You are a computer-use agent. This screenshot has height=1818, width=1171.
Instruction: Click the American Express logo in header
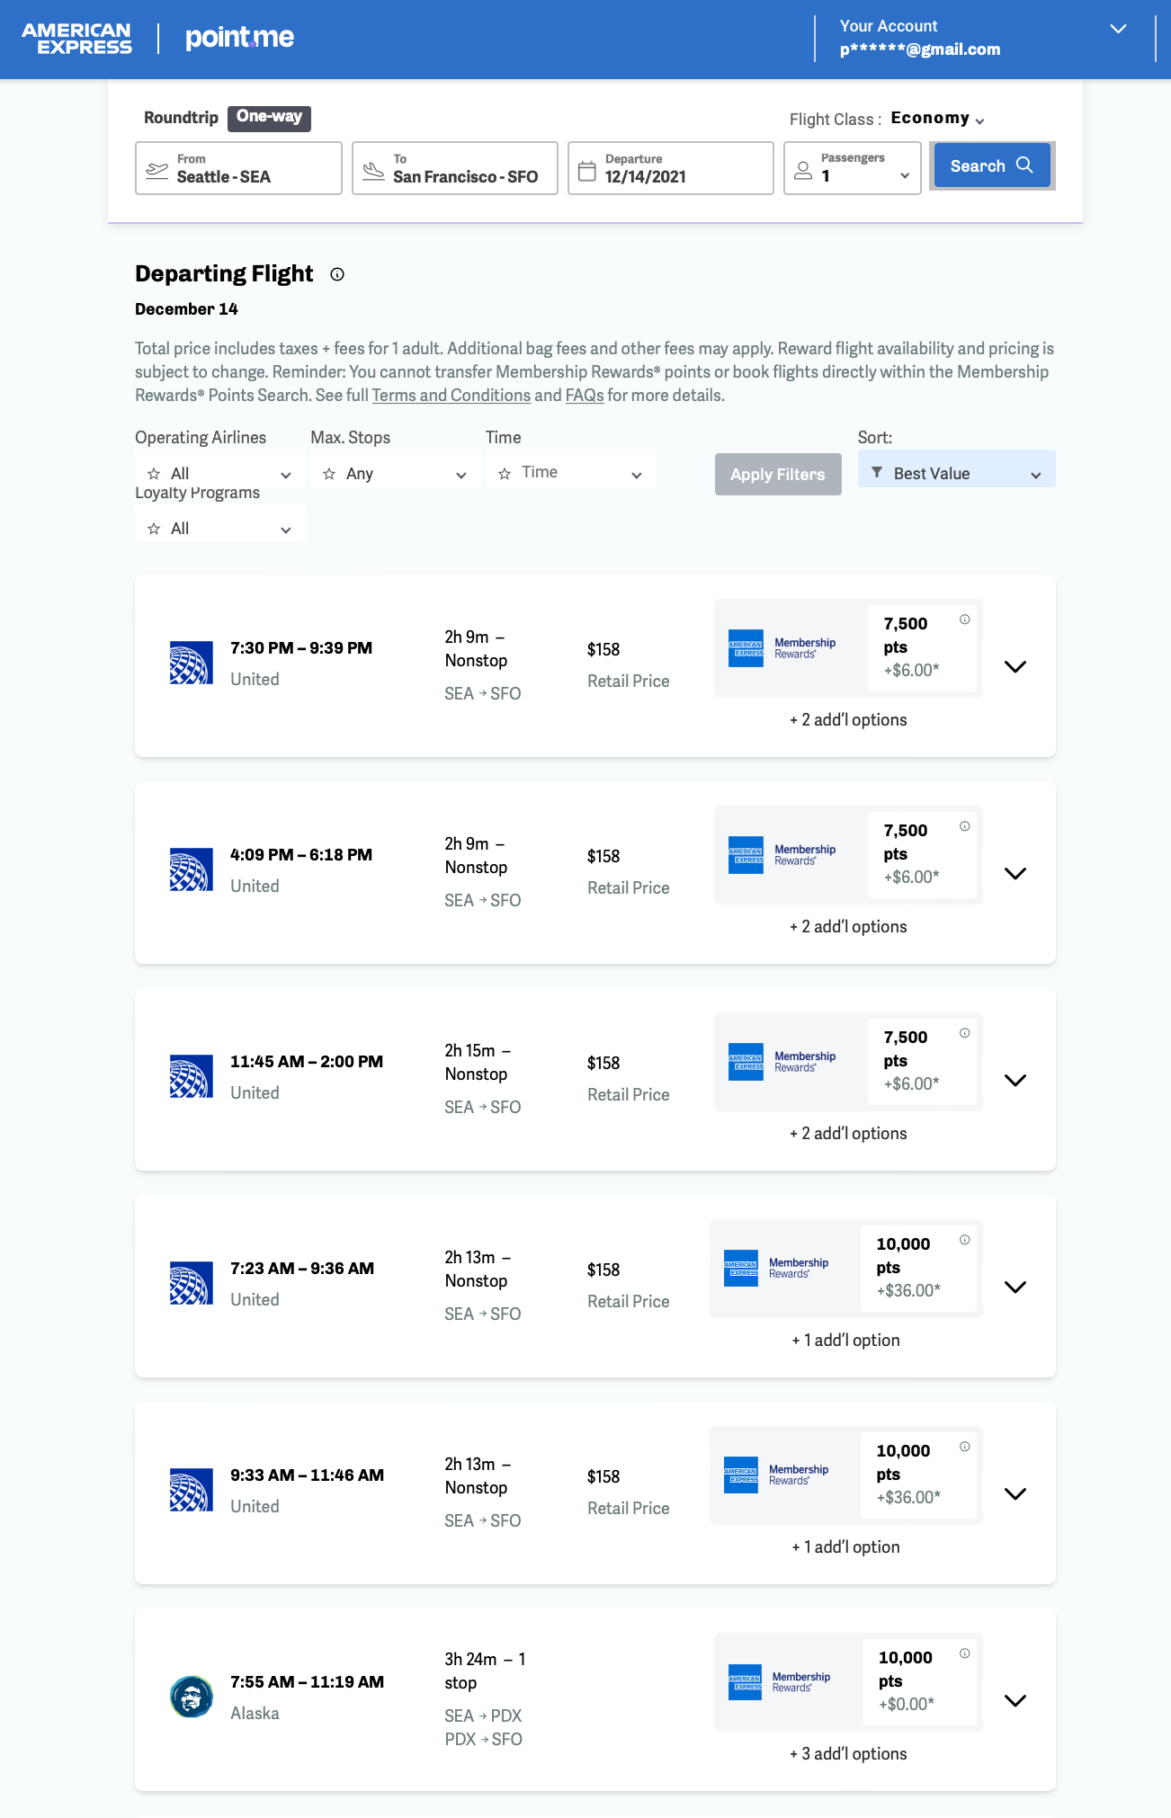point(76,39)
